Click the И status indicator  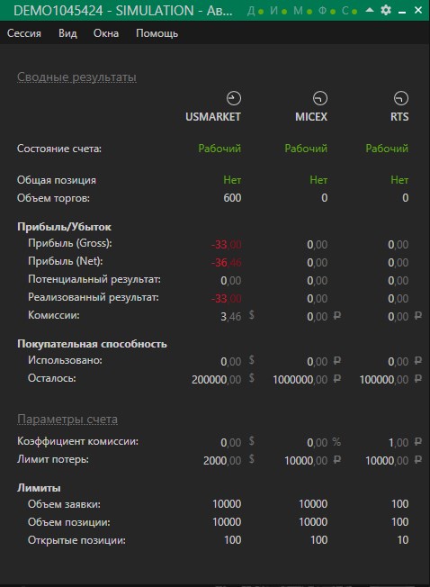tap(279, 11)
